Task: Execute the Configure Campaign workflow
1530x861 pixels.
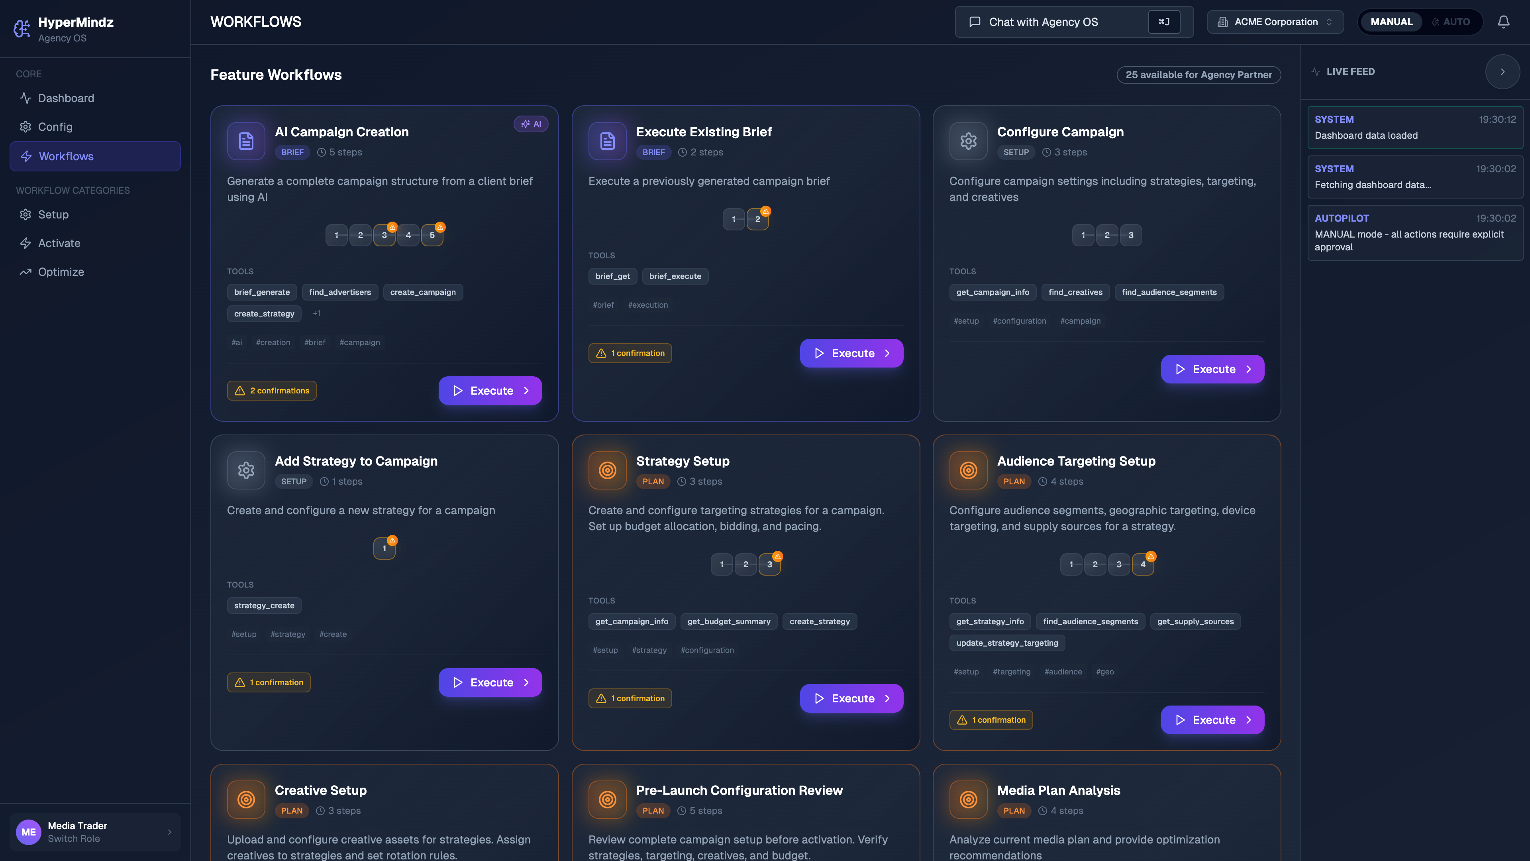Action: [x=1212, y=369]
